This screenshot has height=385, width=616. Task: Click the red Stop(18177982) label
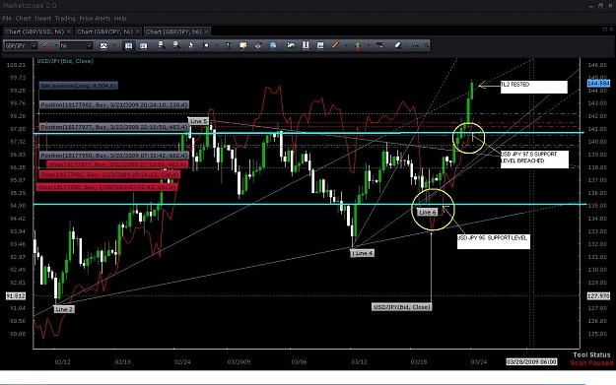109,174
